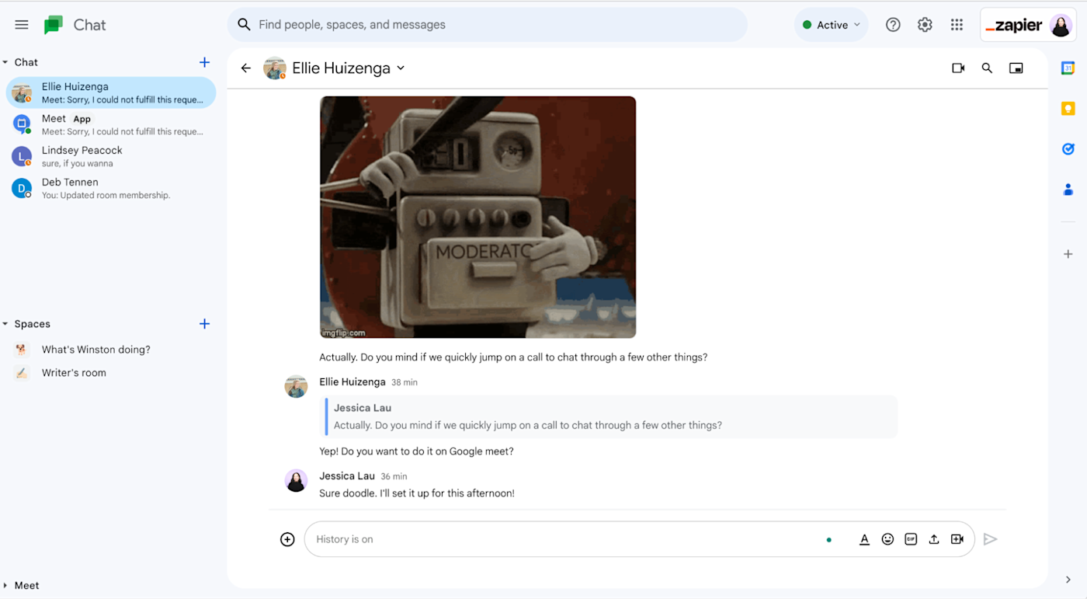The width and height of the screenshot is (1087, 599).
Task: Open Google Calendar side panel
Action: pos(1068,68)
